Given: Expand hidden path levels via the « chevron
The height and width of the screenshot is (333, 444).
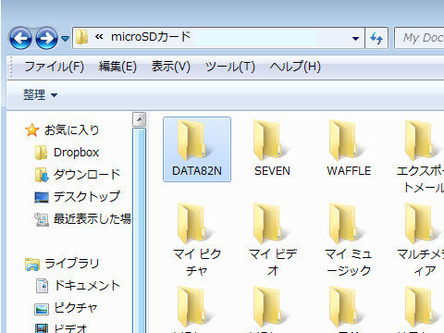Looking at the screenshot, I should click(x=99, y=37).
